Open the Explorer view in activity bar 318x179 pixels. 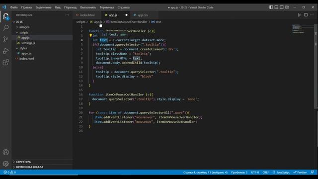[5, 16]
